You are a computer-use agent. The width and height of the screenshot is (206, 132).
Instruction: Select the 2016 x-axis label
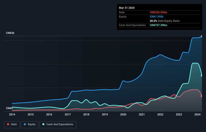coord(49,114)
